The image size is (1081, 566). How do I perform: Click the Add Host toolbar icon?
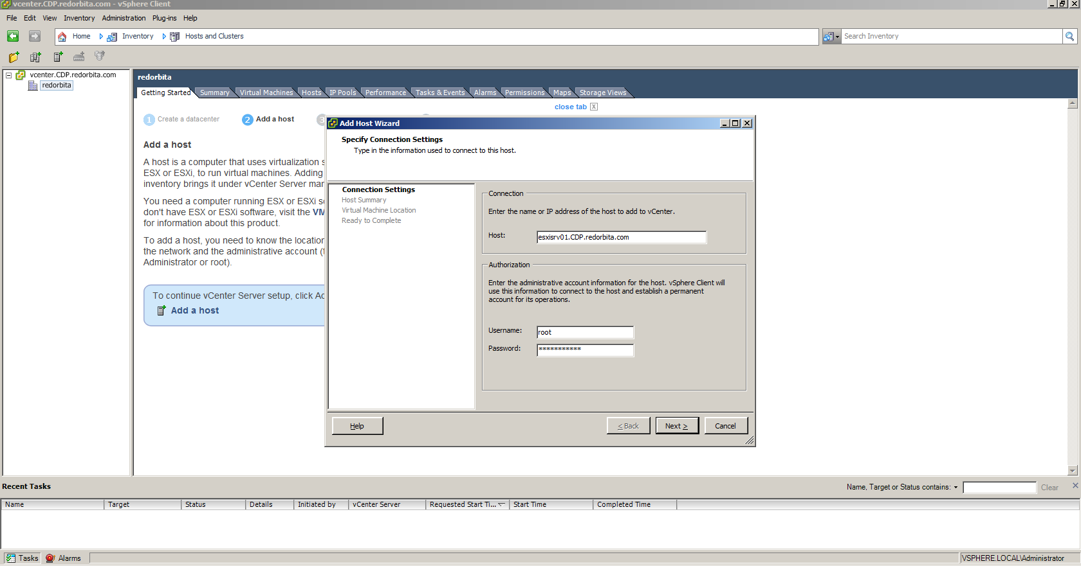tap(58, 57)
